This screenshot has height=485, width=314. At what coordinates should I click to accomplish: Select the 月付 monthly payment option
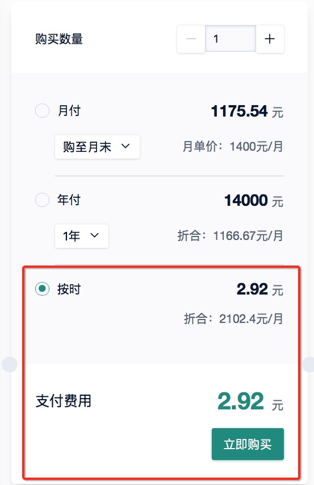[x=42, y=111]
